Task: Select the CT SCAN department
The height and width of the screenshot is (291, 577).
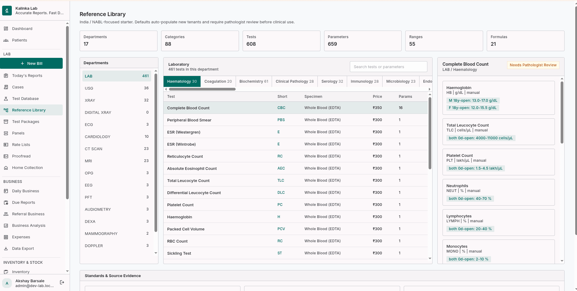Action: [117, 149]
